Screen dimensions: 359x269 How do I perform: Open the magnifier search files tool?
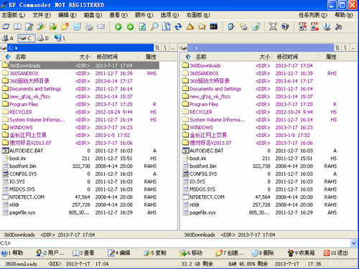point(154,27)
